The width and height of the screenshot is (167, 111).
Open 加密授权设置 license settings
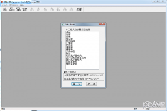click(x=79, y=9)
